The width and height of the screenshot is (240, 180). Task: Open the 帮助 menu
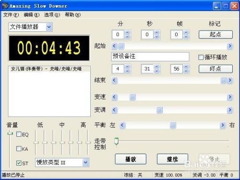tap(72, 15)
